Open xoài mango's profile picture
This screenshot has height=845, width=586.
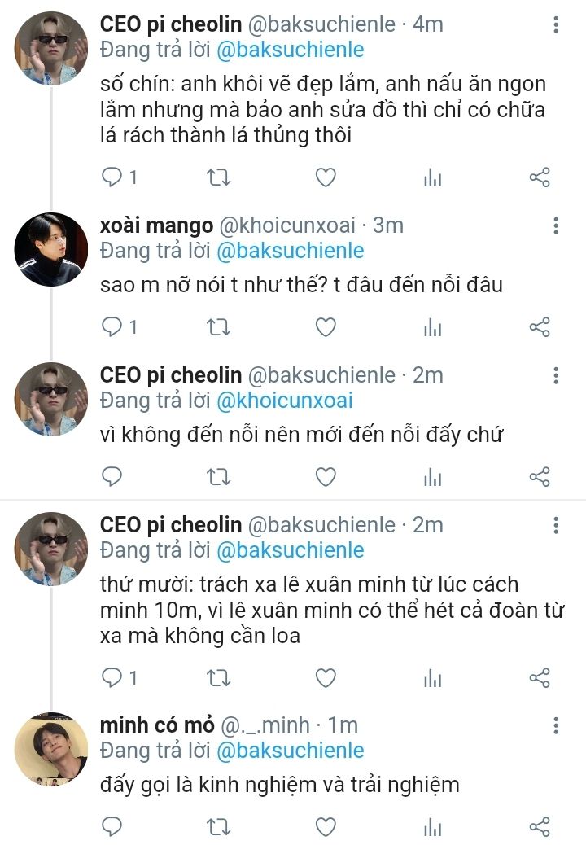[x=51, y=250]
